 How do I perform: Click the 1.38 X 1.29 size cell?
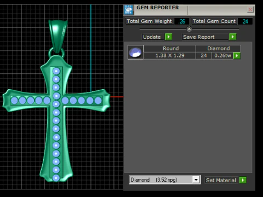[170, 55]
